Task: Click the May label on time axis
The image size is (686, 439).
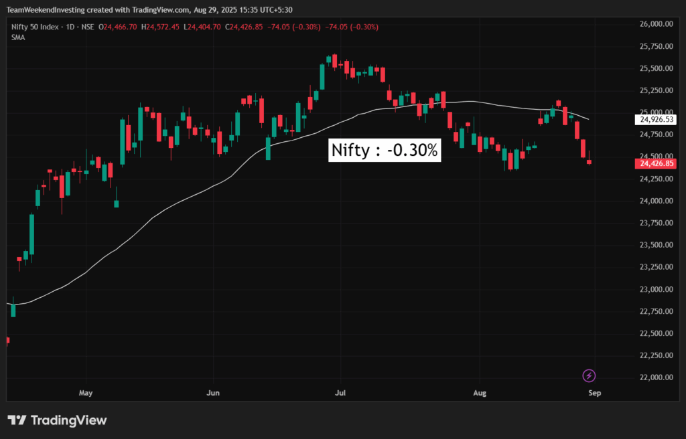Action: [86, 393]
